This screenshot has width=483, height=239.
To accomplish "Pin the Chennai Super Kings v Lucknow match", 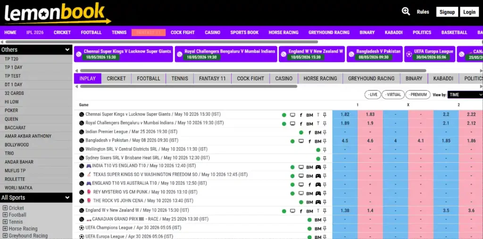I will 325,115.
